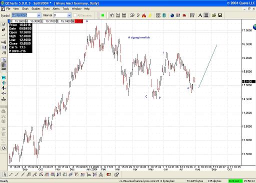Click the open folder icon in toolbar
Image resolution: width=256 pixels, height=183 pixels.
coord(214,15)
